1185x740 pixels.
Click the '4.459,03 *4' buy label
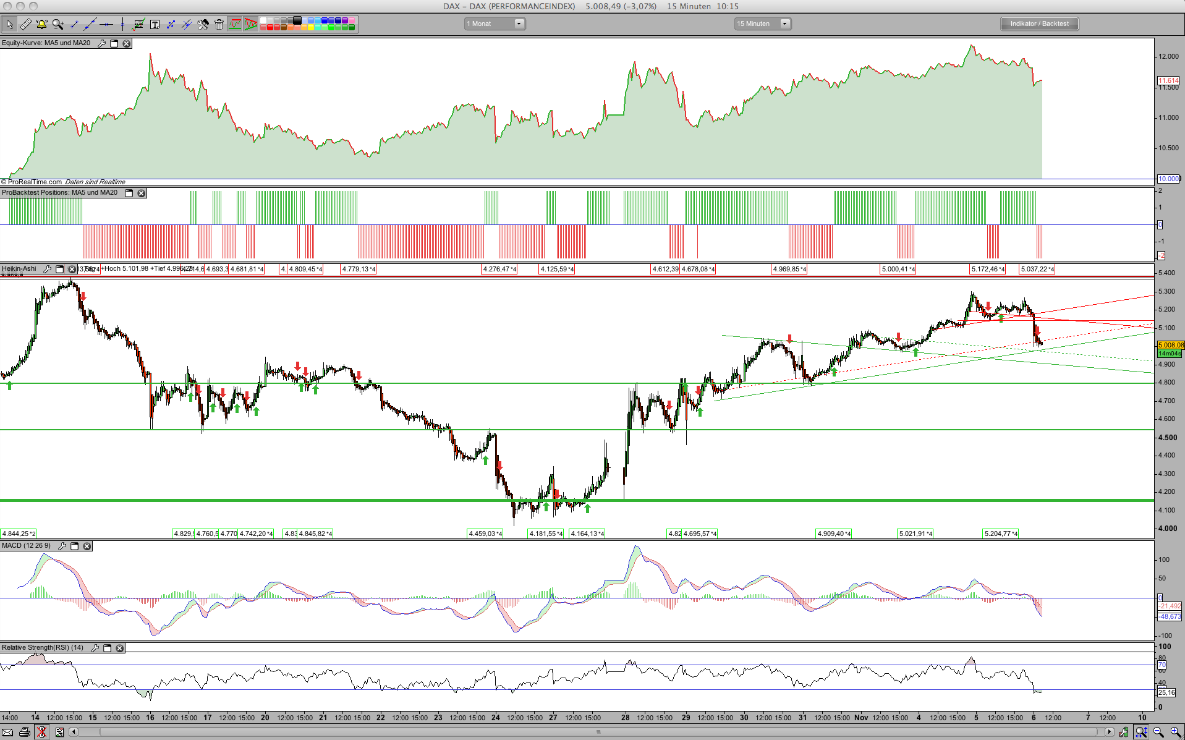(x=485, y=534)
